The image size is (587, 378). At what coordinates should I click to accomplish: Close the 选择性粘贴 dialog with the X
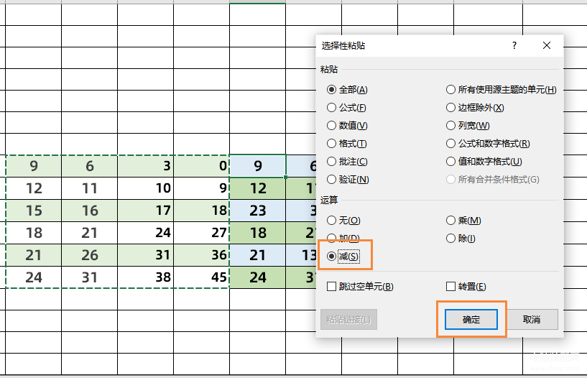click(x=547, y=46)
